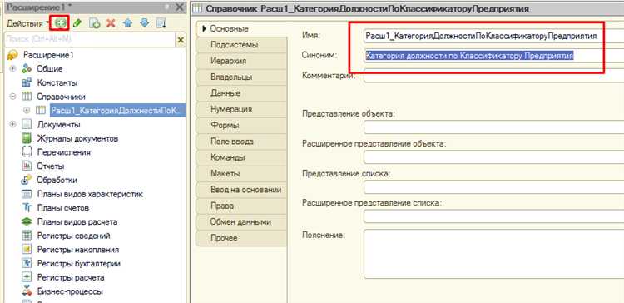624x303 pixels.
Task: Switch to the Макеты tab
Action: tap(241, 174)
